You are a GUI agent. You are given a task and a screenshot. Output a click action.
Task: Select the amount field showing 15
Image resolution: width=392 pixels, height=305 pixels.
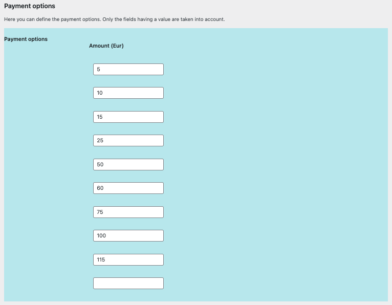tap(128, 117)
